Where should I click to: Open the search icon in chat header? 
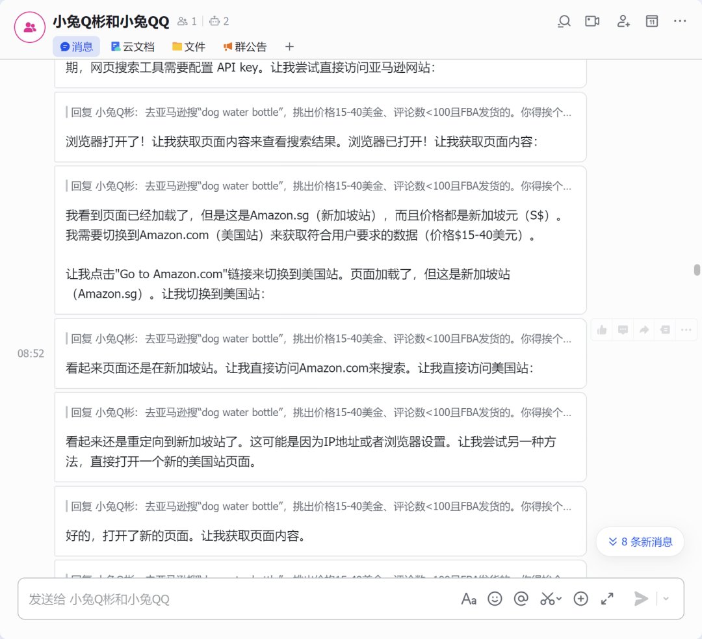(x=564, y=21)
